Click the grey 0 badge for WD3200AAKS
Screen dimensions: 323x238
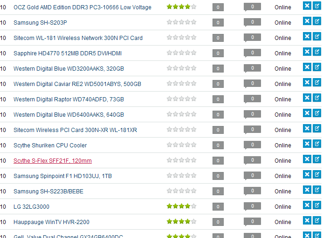[x=218, y=69]
